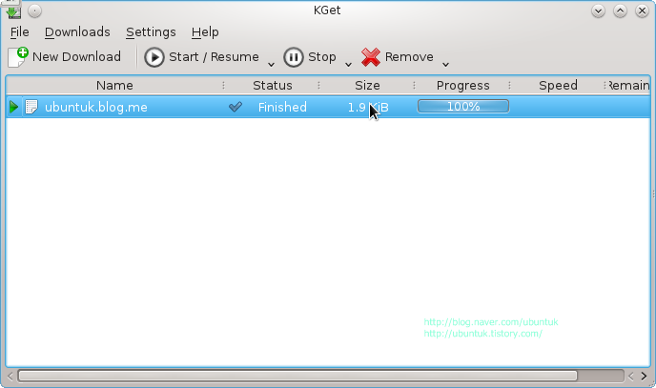656x388 pixels.
Task: Click the Stop button label
Action: click(x=321, y=57)
